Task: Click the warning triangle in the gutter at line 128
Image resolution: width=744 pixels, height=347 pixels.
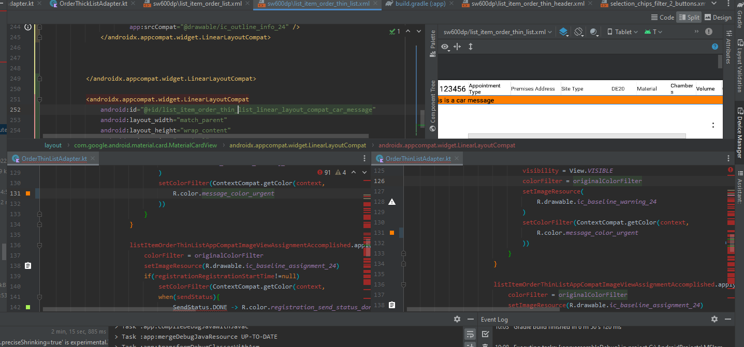Action: coord(392,202)
